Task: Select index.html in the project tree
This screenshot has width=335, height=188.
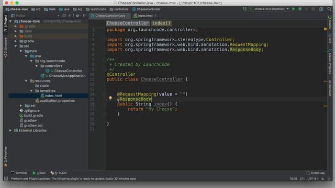Action: (x=53, y=96)
